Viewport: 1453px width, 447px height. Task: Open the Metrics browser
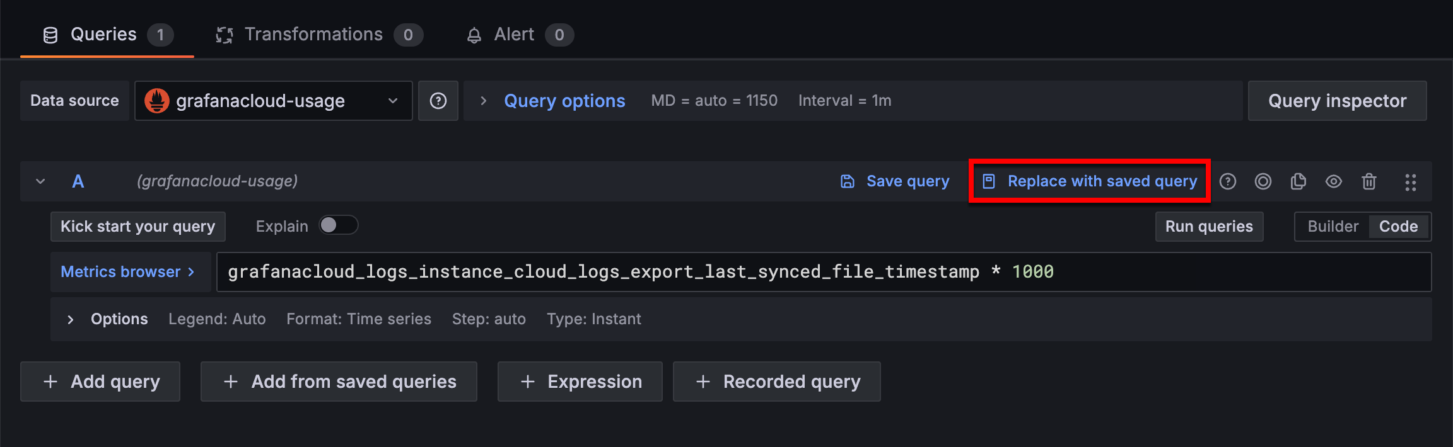129,272
